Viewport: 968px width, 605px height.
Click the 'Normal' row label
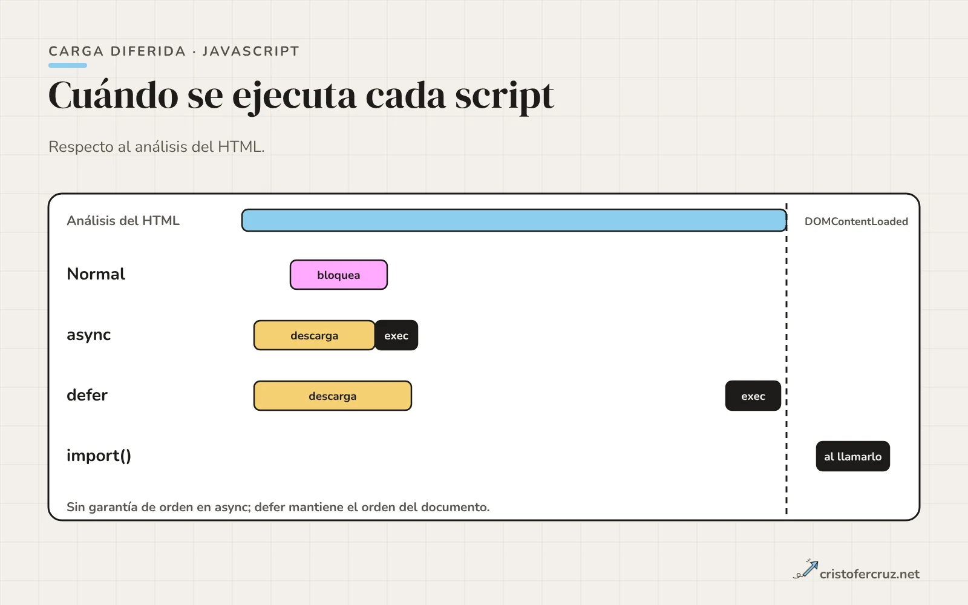[96, 274]
